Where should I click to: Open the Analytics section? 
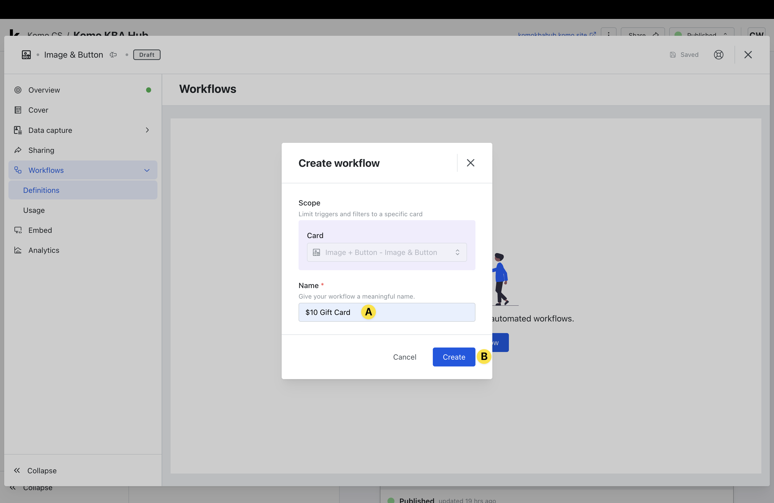point(44,250)
